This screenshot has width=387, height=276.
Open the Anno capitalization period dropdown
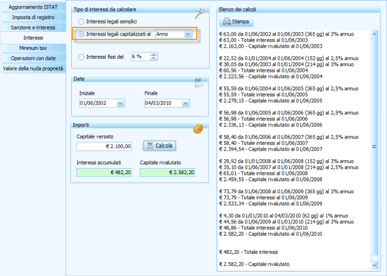click(188, 34)
